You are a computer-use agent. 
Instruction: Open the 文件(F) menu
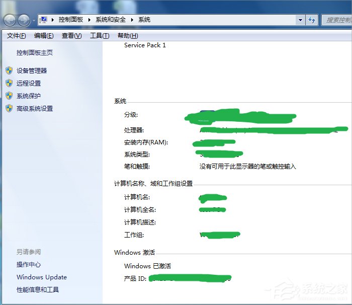click(17, 36)
